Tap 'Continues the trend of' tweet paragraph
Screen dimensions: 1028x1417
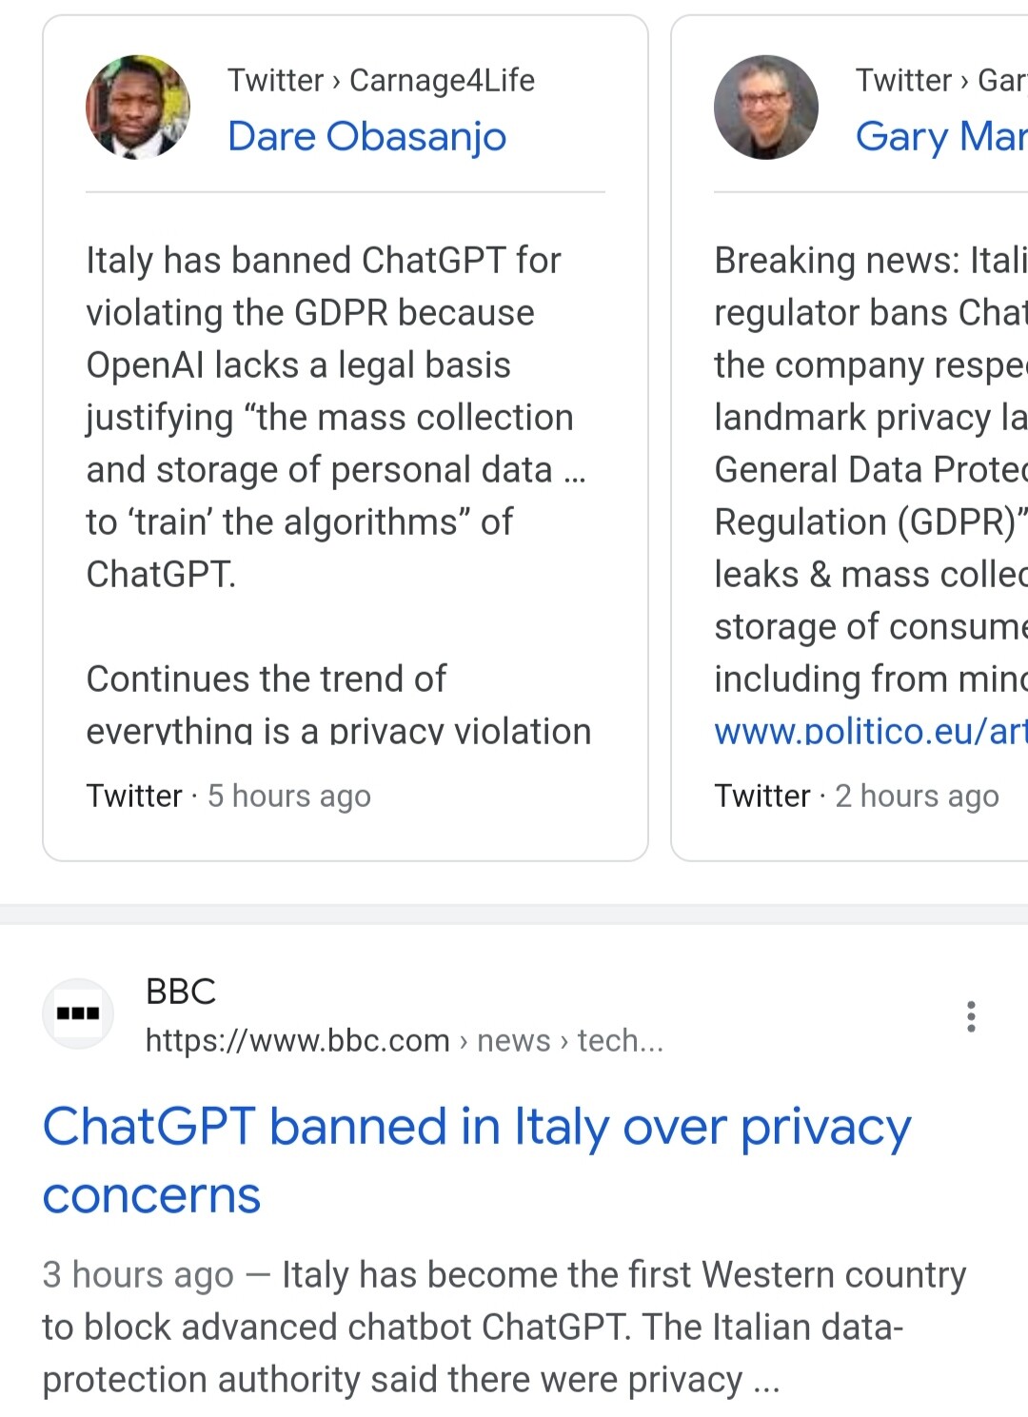coord(267,679)
